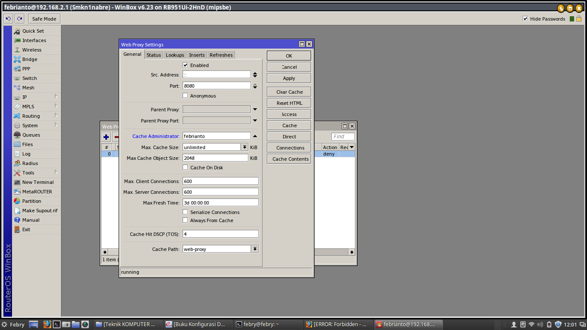Switch to the Status tab

point(153,55)
